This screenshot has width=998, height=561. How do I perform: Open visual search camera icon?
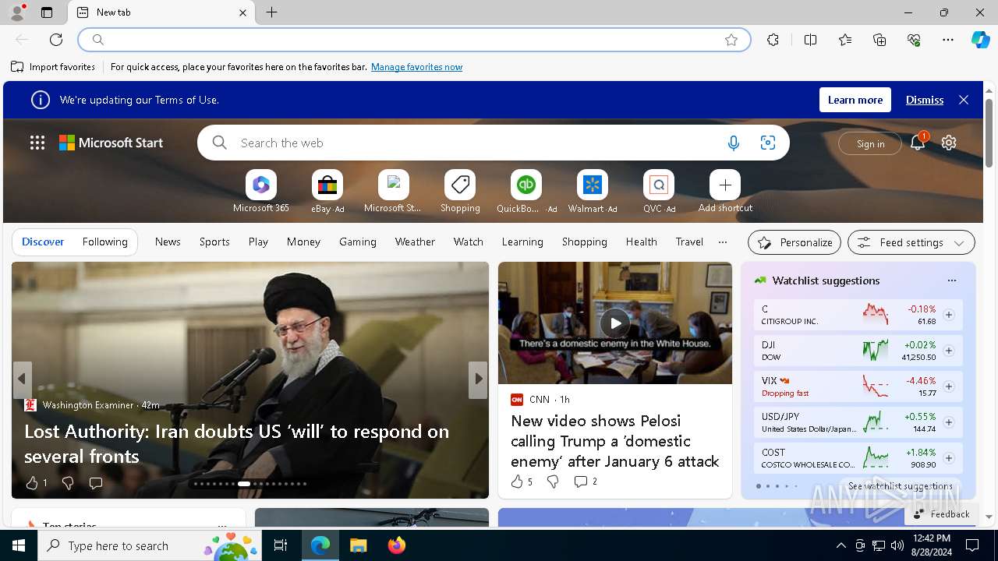[x=768, y=143]
